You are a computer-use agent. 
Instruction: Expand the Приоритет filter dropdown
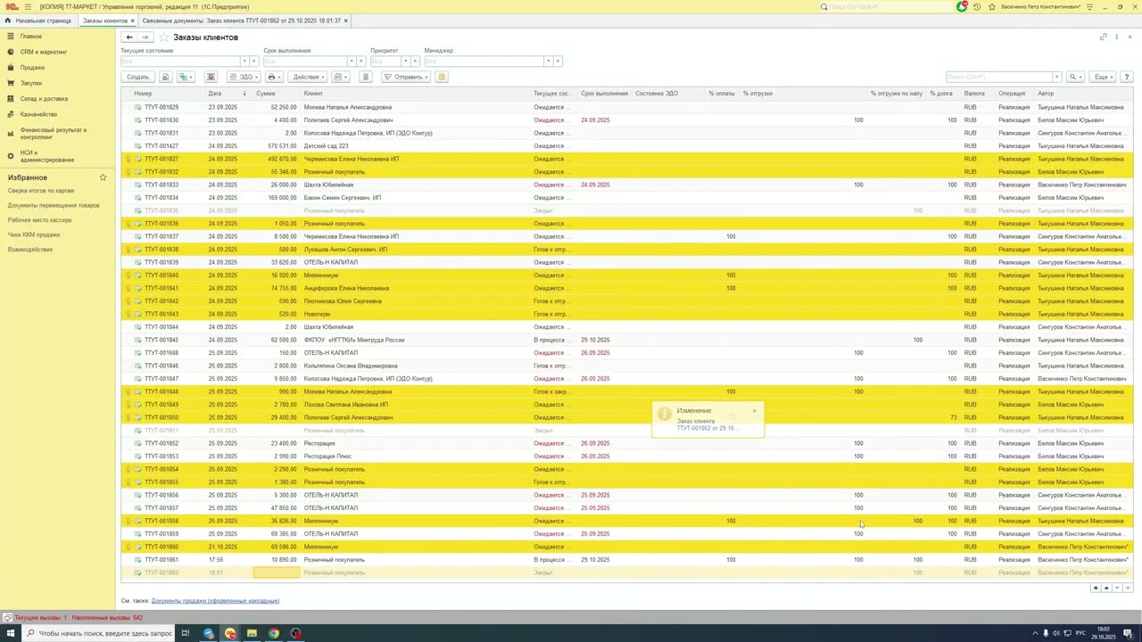tap(405, 62)
